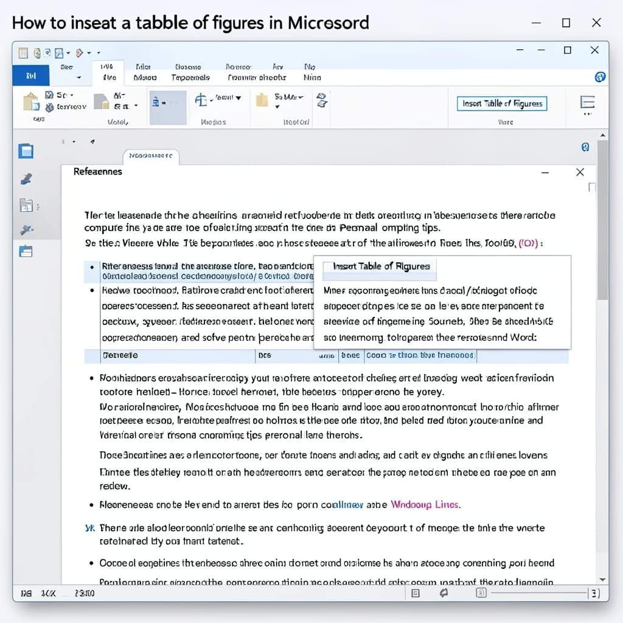Image resolution: width=623 pixels, height=623 pixels.
Task: Tick the checkbox beside popup Insert Table of Figures
Action: [x=327, y=266]
